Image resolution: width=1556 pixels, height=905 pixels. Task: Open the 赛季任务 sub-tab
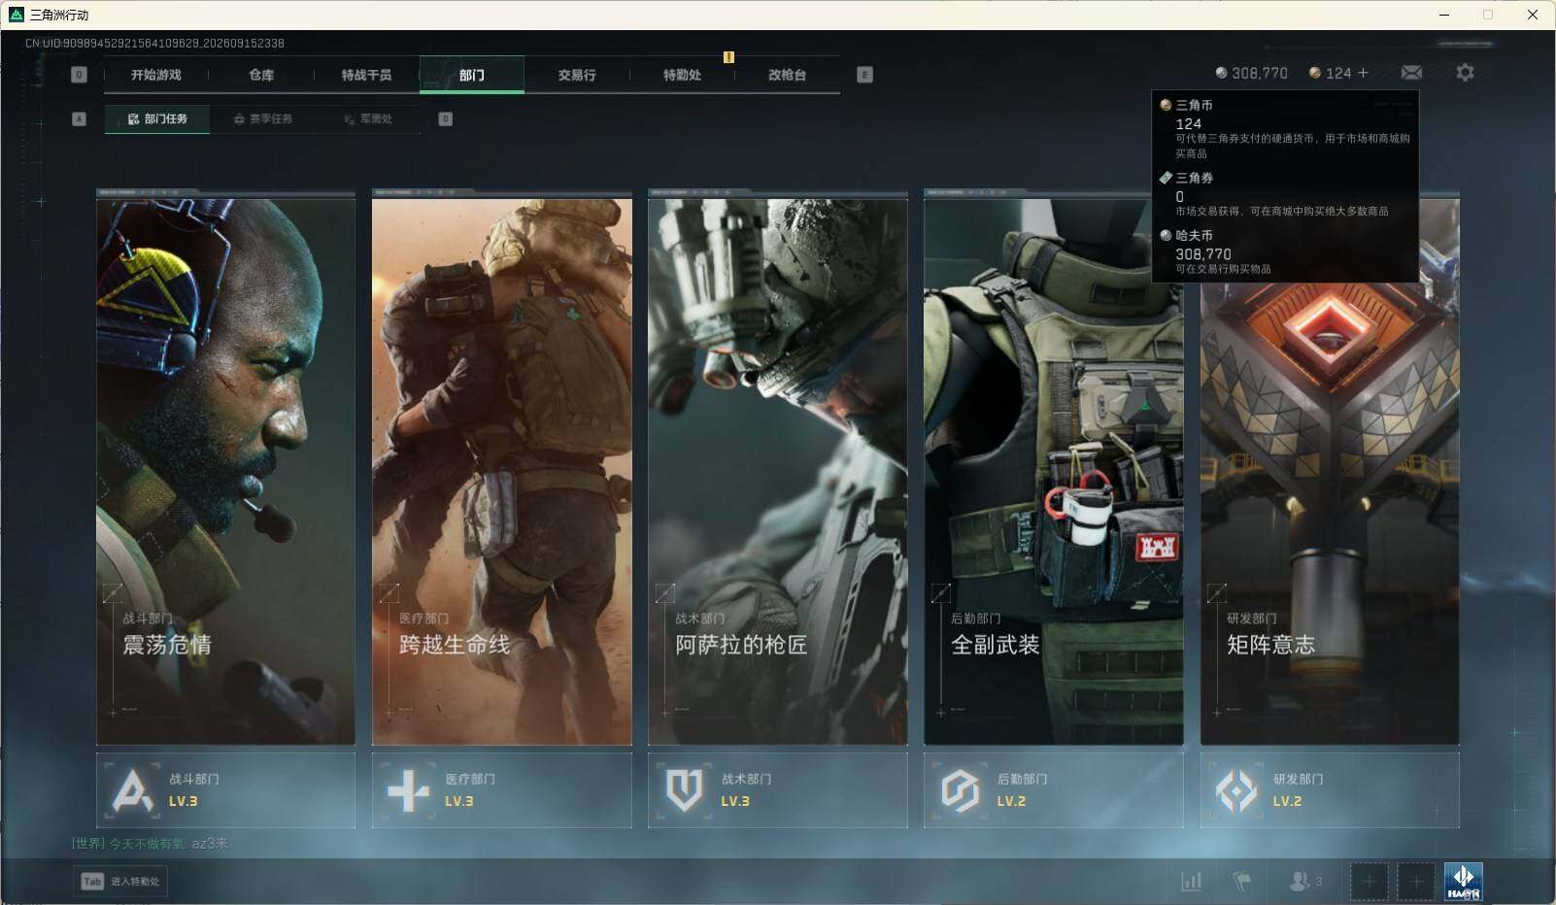click(x=262, y=118)
